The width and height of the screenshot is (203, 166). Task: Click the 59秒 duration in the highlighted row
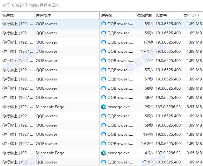coord(149,24)
